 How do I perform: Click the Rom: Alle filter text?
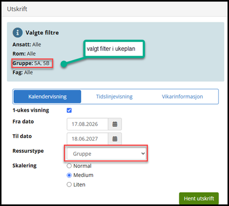click(x=24, y=54)
